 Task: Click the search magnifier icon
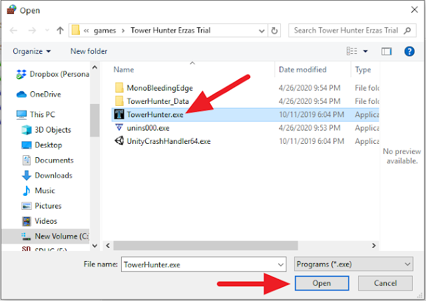pos(407,31)
